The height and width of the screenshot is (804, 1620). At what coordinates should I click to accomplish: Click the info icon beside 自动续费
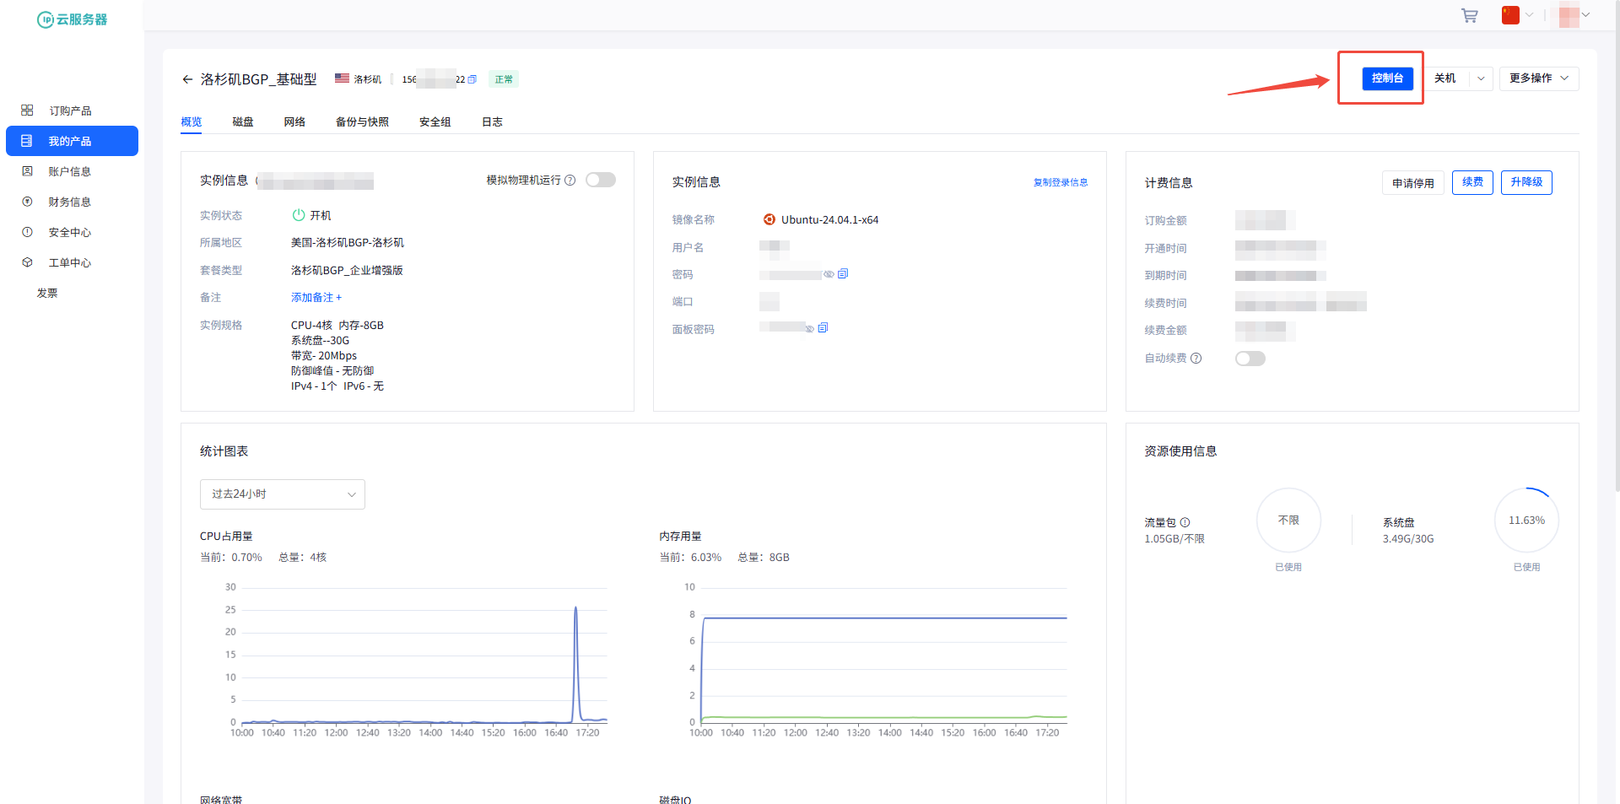[1196, 359]
